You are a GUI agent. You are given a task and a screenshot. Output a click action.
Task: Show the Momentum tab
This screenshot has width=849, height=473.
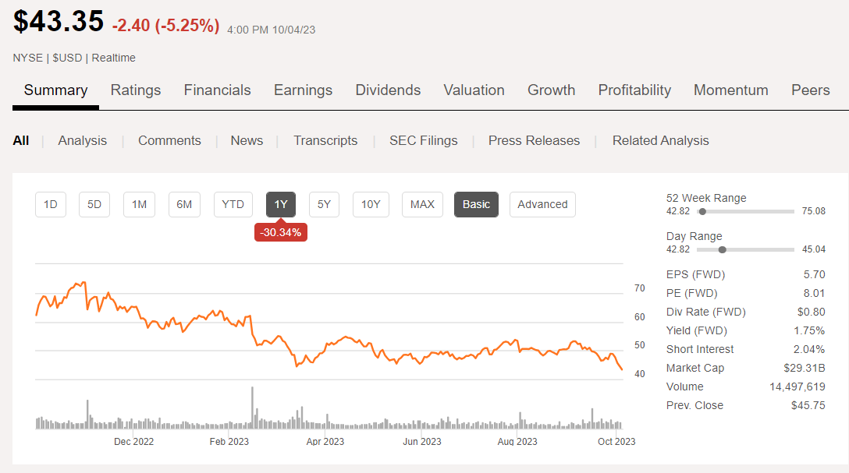coord(730,90)
